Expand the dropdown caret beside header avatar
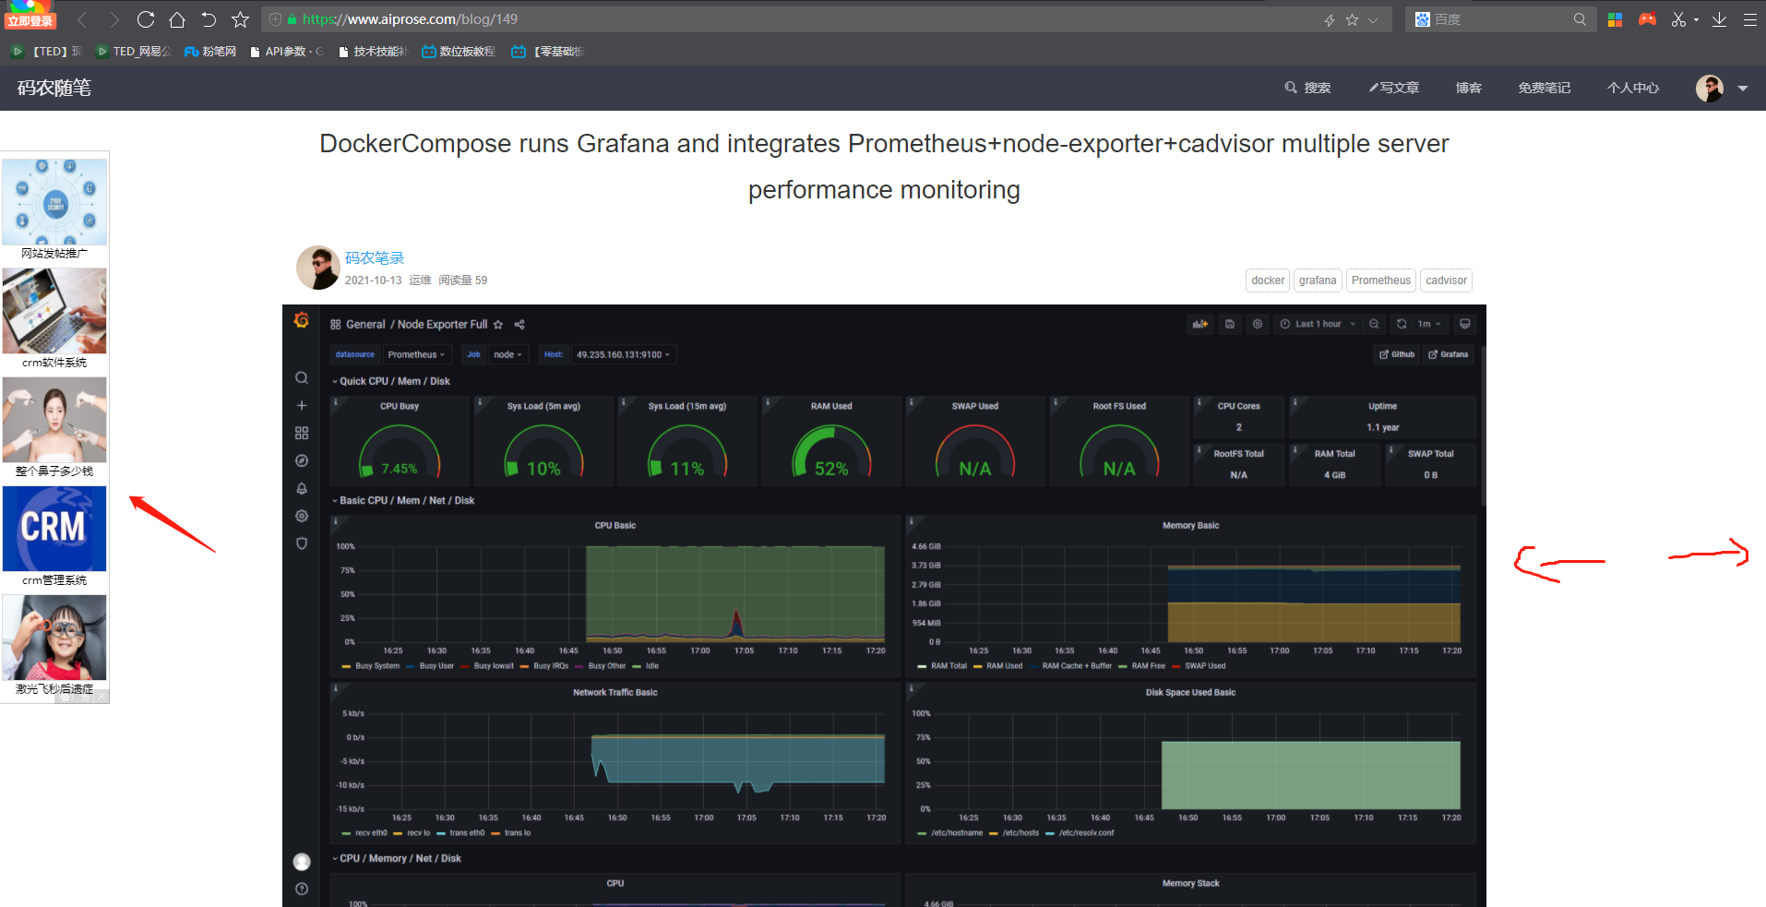Image resolution: width=1766 pixels, height=907 pixels. [x=1743, y=89]
